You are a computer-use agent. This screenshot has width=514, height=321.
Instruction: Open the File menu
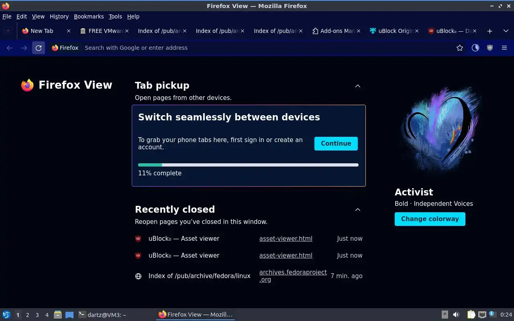tap(7, 16)
